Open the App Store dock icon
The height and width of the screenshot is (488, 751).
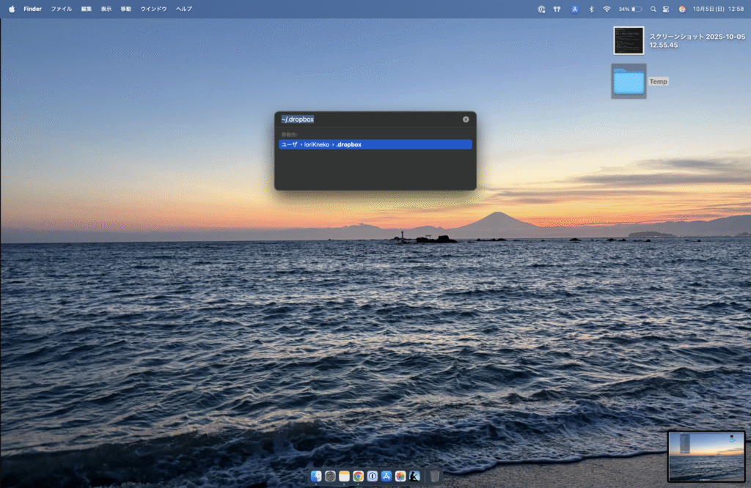pos(386,476)
